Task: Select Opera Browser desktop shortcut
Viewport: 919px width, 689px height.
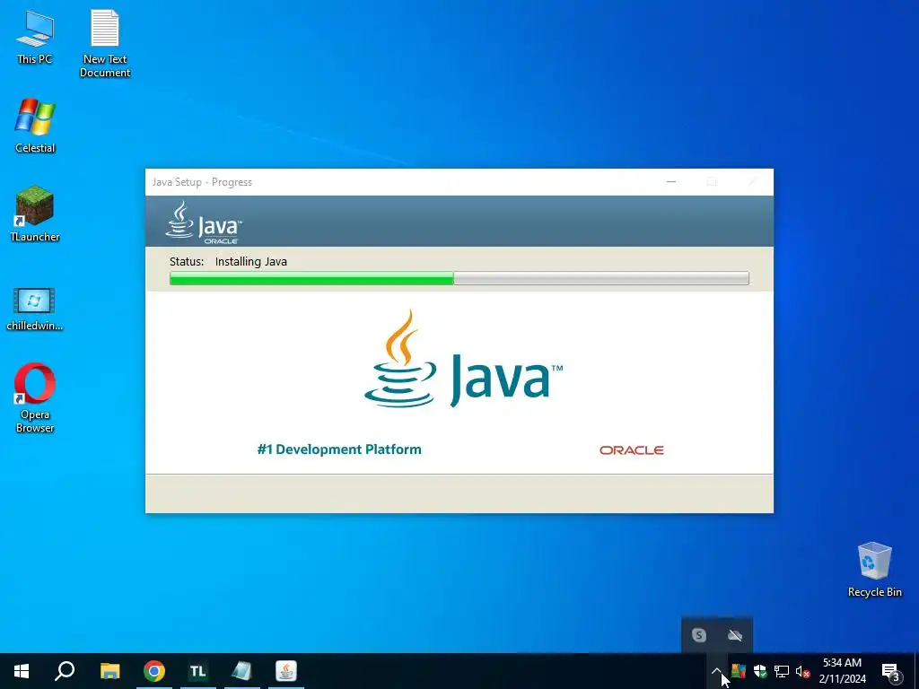Action: tap(35, 397)
